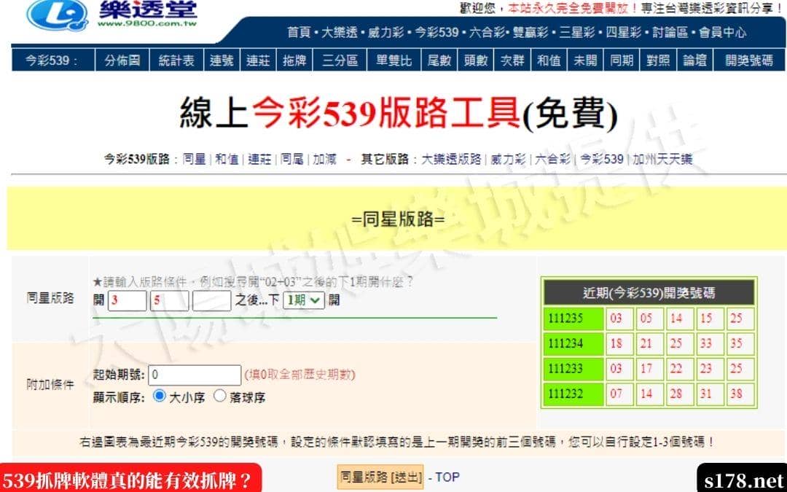Screen dimensions: 787x492
Task: Open 今彩539 in the top navigation
Action: tap(436, 33)
